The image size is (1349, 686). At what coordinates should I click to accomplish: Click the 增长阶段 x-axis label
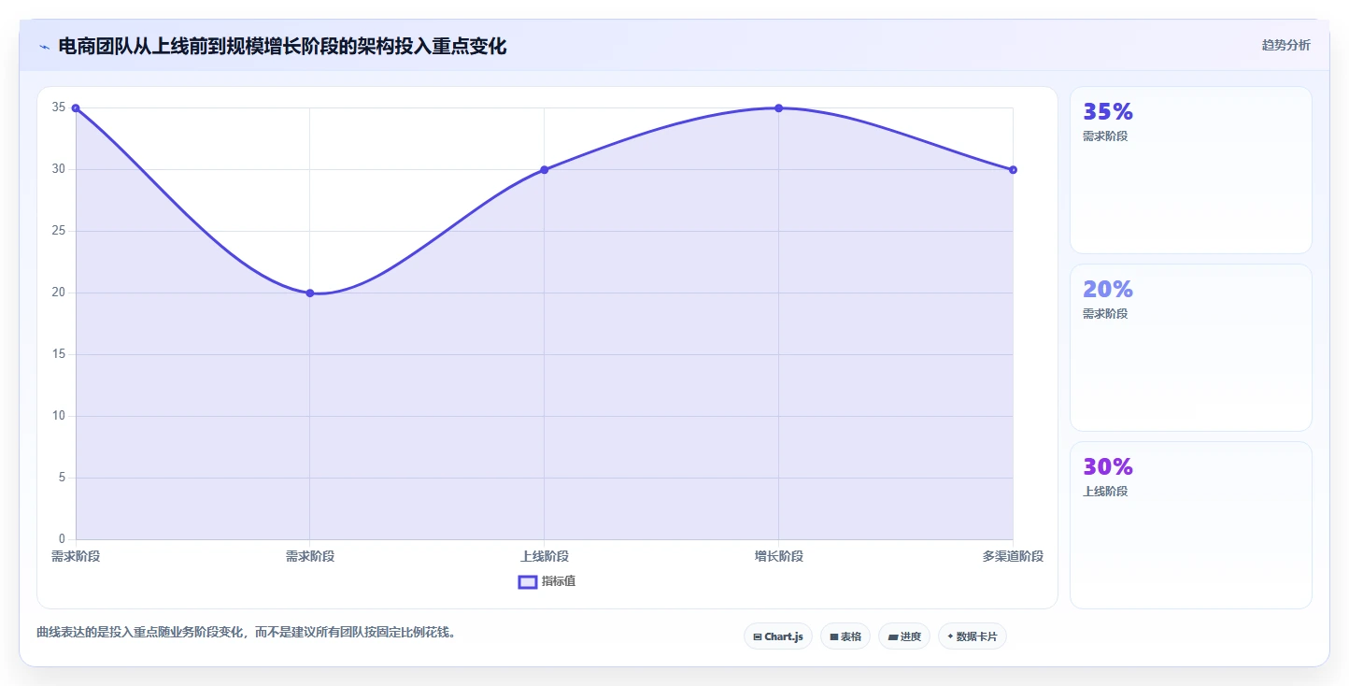click(779, 556)
